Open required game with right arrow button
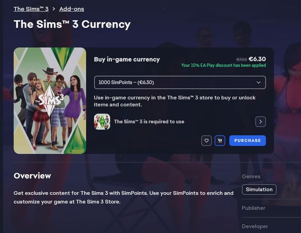Viewport: 301px width, 233px height. [x=260, y=121]
